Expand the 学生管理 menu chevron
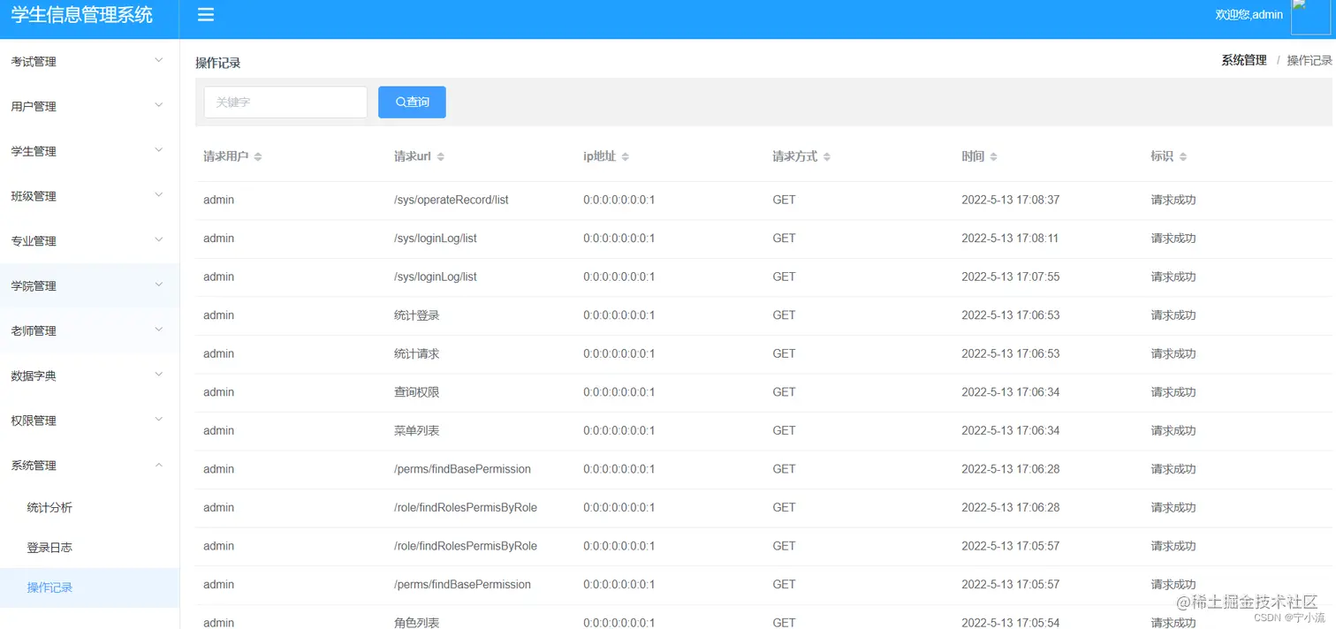 coord(159,150)
